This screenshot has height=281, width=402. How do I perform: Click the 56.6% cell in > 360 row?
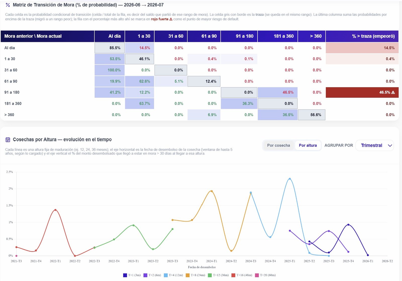click(312, 115)
